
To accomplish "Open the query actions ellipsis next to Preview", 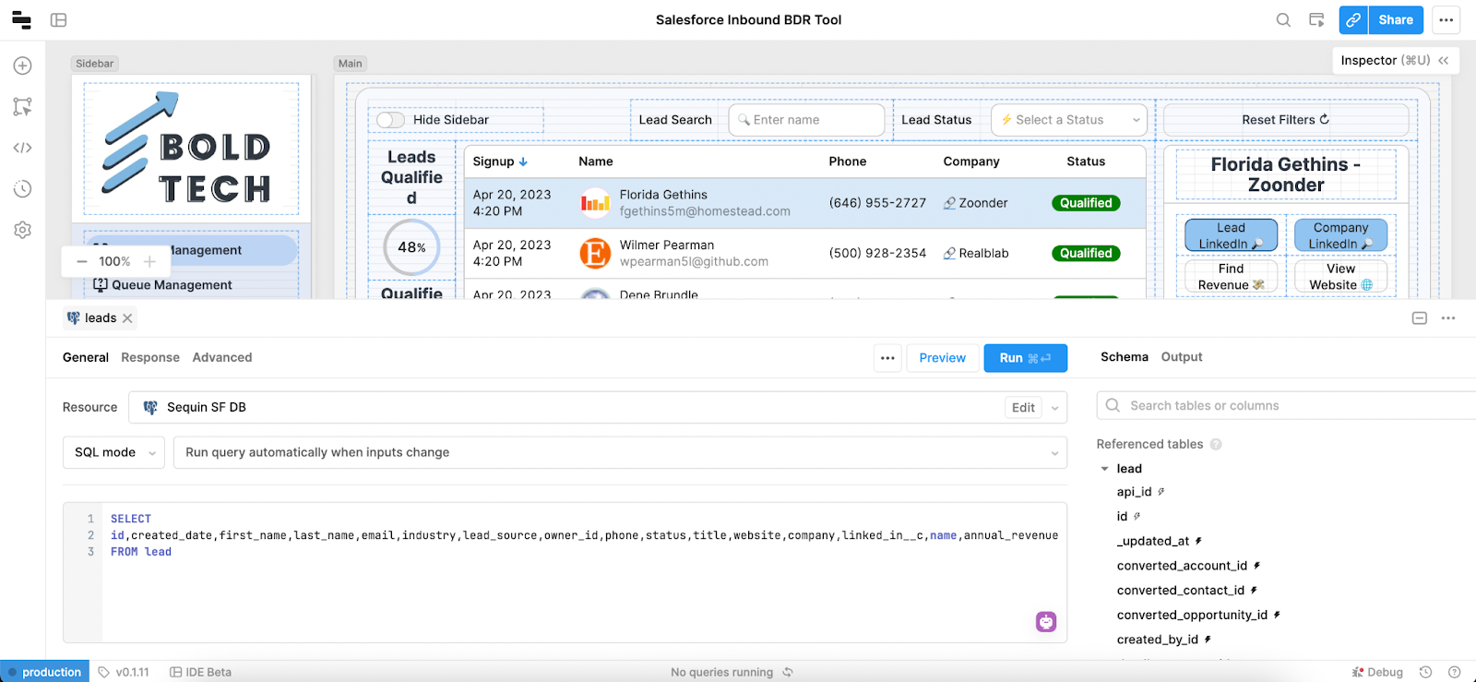I will coord(887,358).
